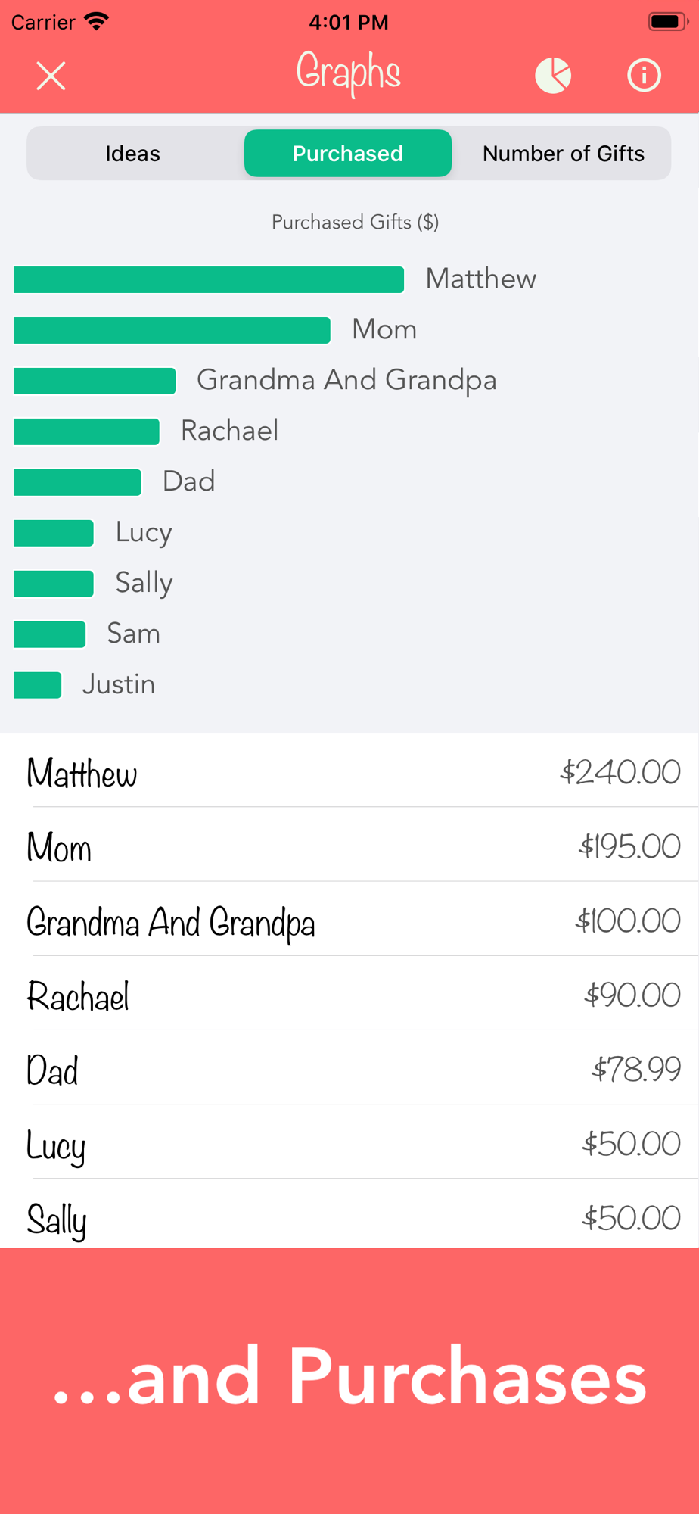
Task: Tap Grandma And Grandpa chart bar
Action: (95, 381)
